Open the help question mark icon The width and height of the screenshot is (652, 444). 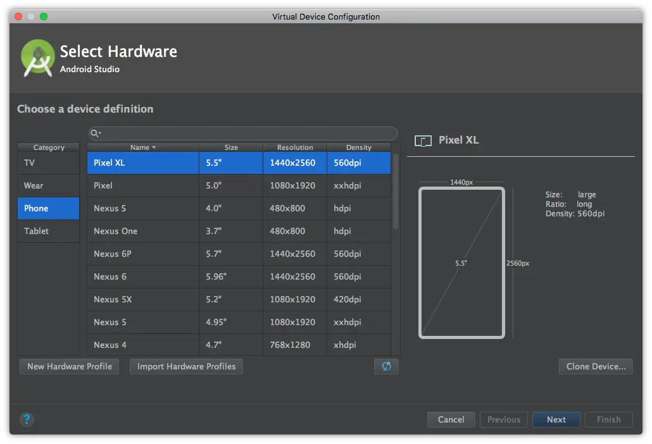[x=27, y=419]
